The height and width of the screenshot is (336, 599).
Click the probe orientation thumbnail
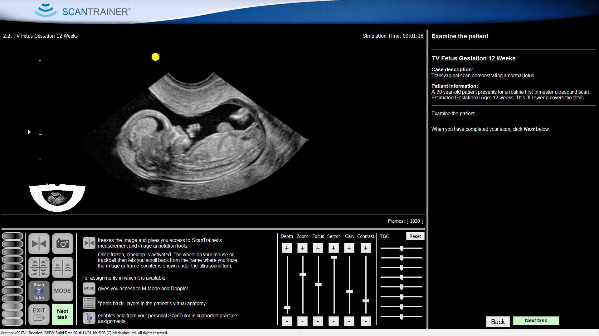(x=57, y=197)
